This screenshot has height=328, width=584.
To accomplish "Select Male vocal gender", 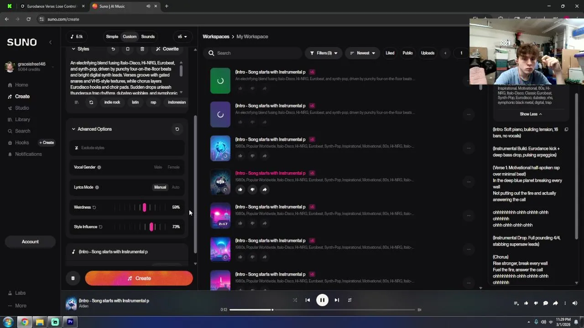I will click(158, 167).
